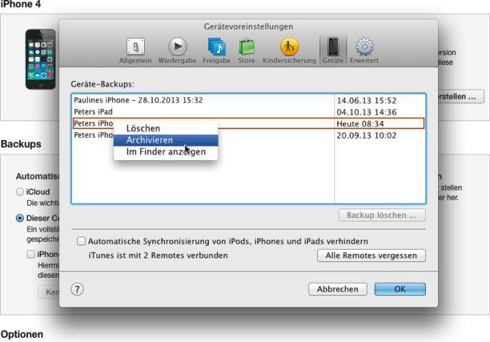Click Alle Remotes vergessen button
490x342 pixels.
coord(371,255)
